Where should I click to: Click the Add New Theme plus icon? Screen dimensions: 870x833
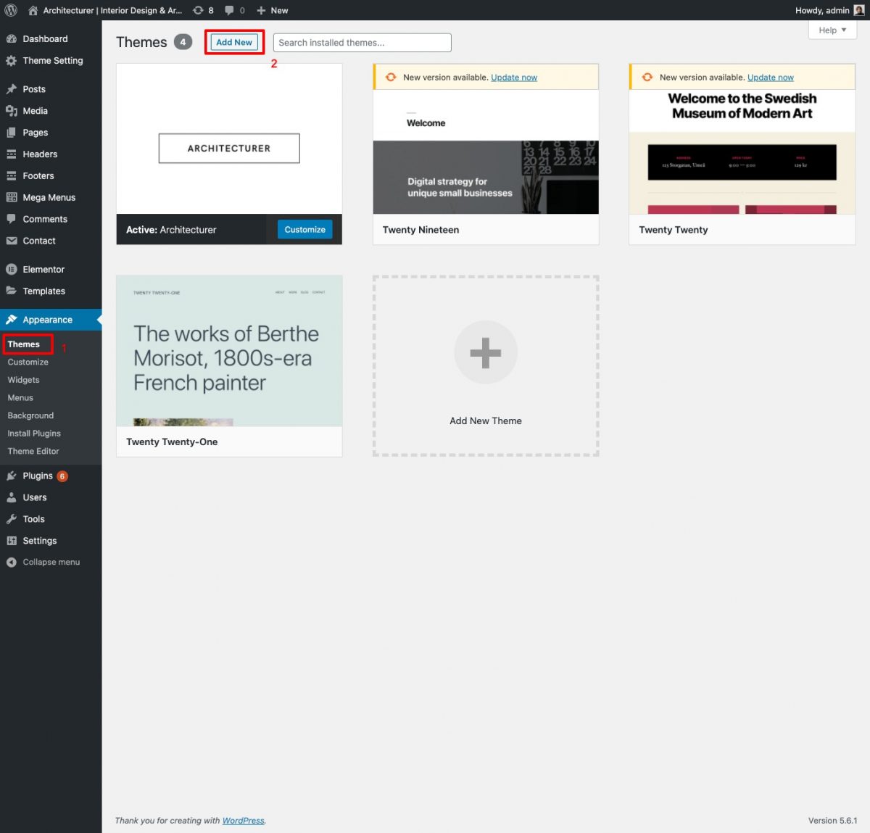pos(485,352)
